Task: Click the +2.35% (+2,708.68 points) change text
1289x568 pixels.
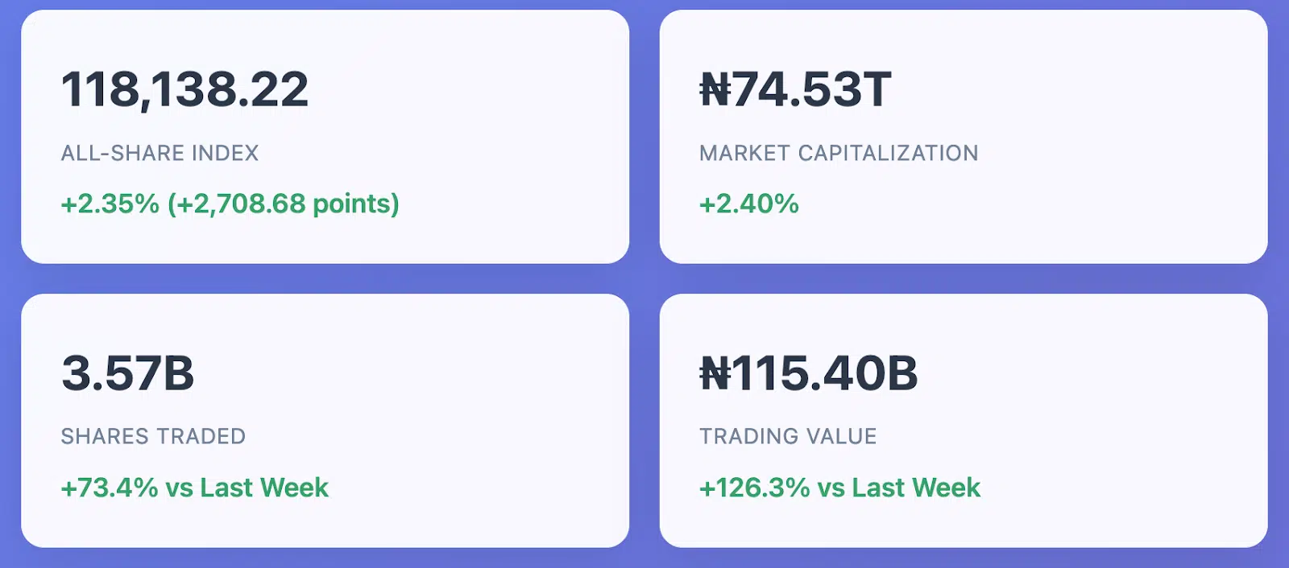Action: (x=230, y=204)
